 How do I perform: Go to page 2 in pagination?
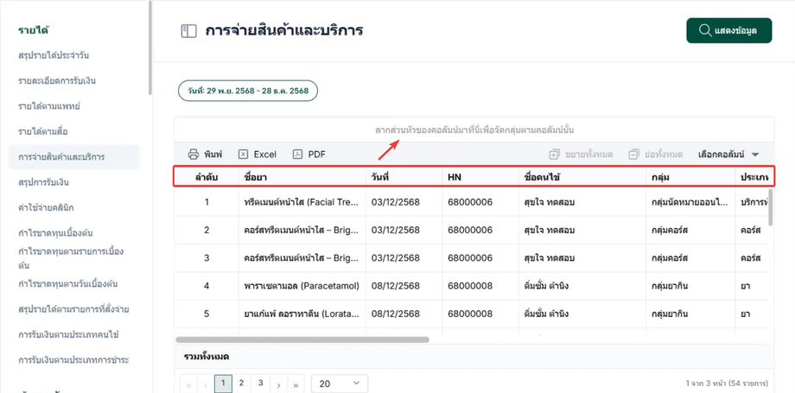click(242, 383)
